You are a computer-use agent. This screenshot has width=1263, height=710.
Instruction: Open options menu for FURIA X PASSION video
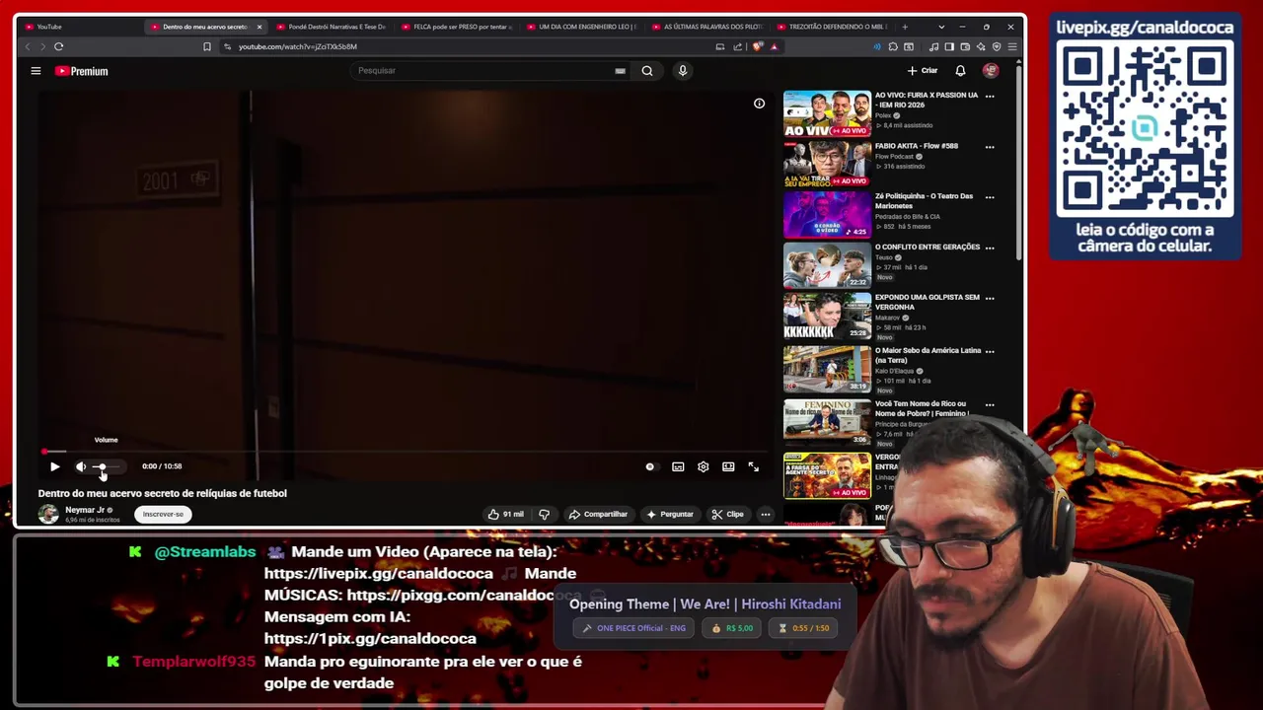point(990,97)
